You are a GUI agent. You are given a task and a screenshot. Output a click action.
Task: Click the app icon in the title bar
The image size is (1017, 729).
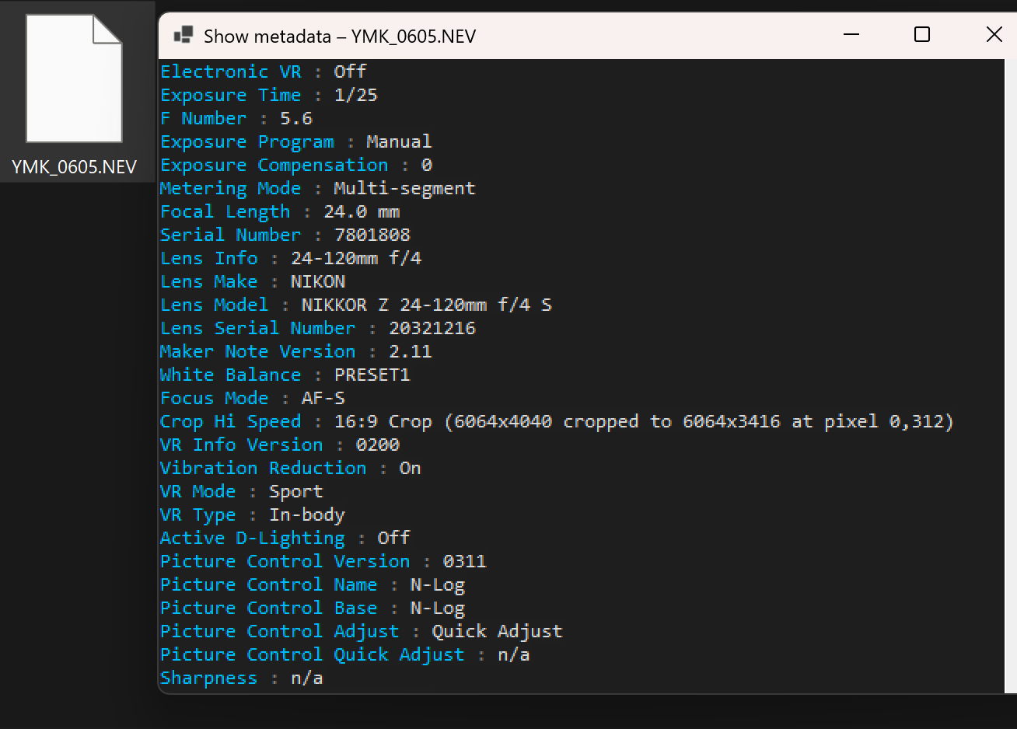(183, 36)
